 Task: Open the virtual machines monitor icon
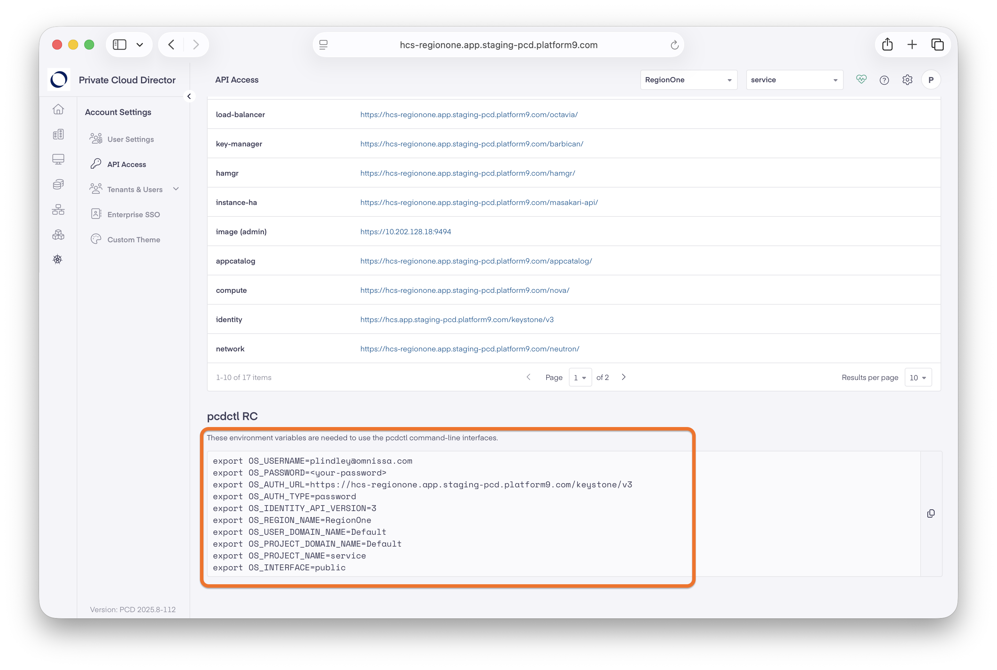click(x=58, y=159)
